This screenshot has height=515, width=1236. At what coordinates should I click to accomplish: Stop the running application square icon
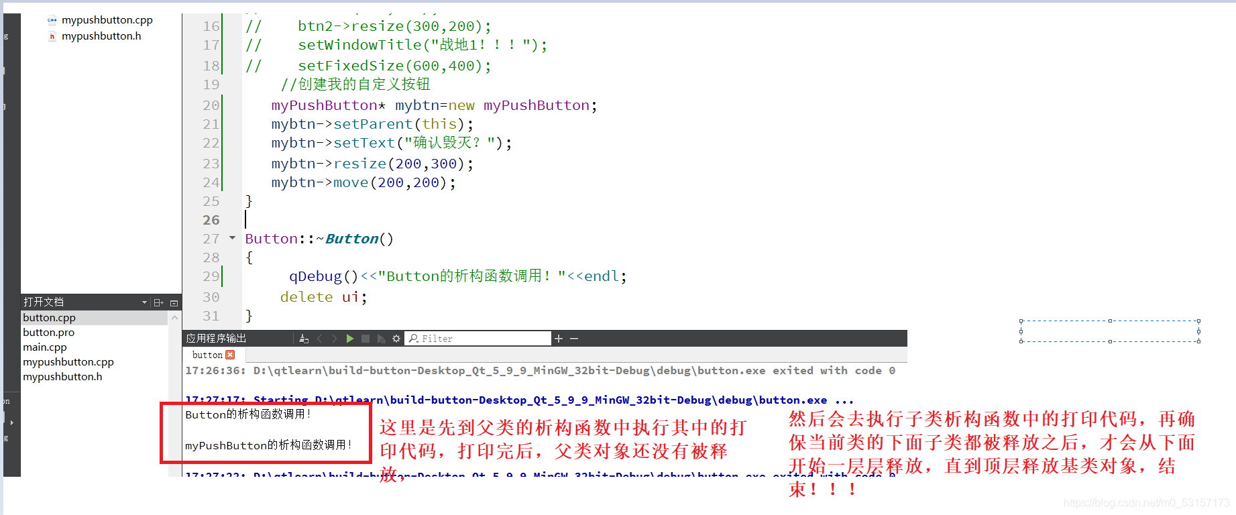(x=366, y=339)
